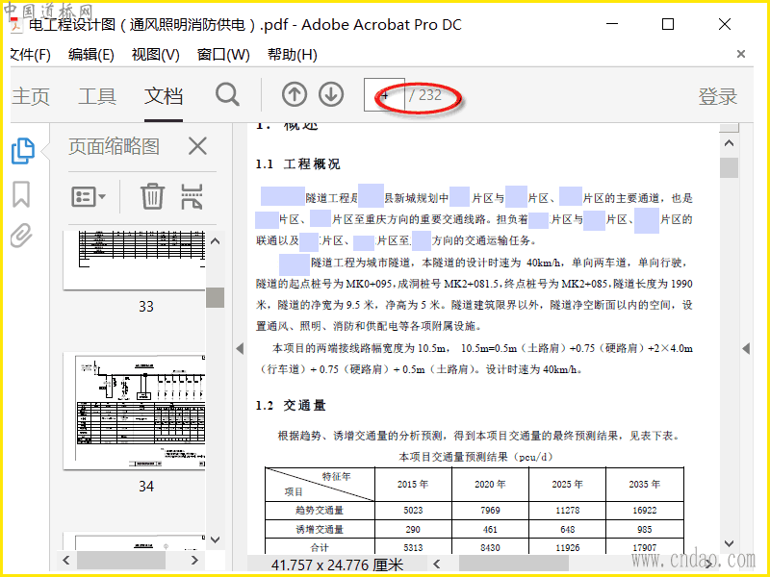The width and height of the screenshot is (770, 577).
Task: Go to previous page with up arrow
Action: click(x=295, y=94)
